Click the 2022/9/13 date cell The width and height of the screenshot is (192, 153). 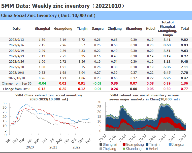point(17,40)
